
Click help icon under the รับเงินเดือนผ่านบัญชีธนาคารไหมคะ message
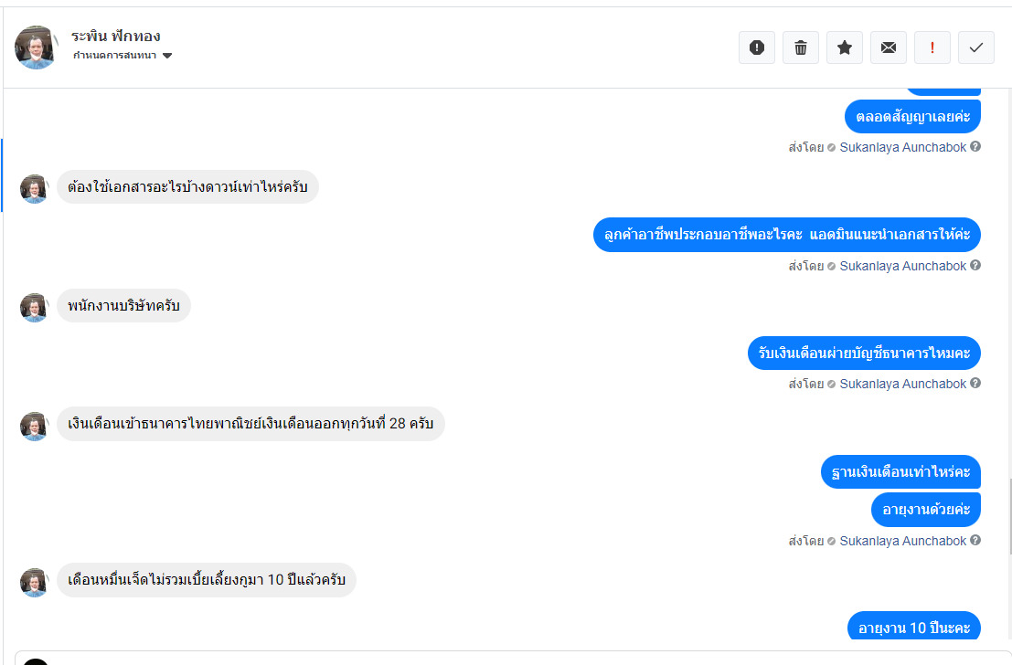point(975,384)
